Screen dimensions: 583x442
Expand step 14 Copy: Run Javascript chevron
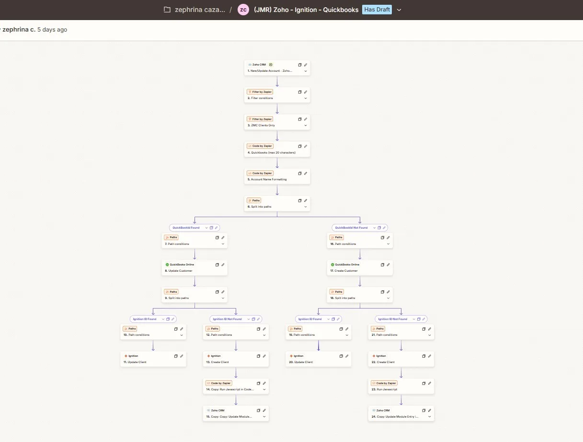264,389
